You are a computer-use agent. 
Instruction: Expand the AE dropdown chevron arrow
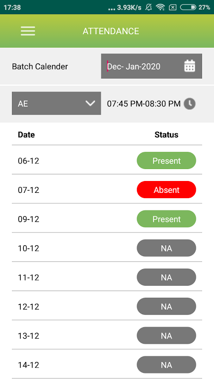point(90,103)
